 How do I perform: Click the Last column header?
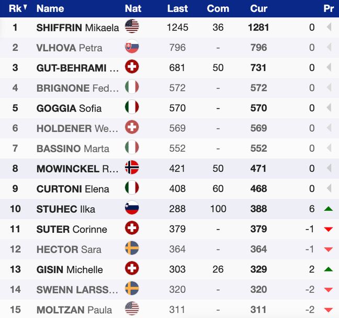click(177, 8)
